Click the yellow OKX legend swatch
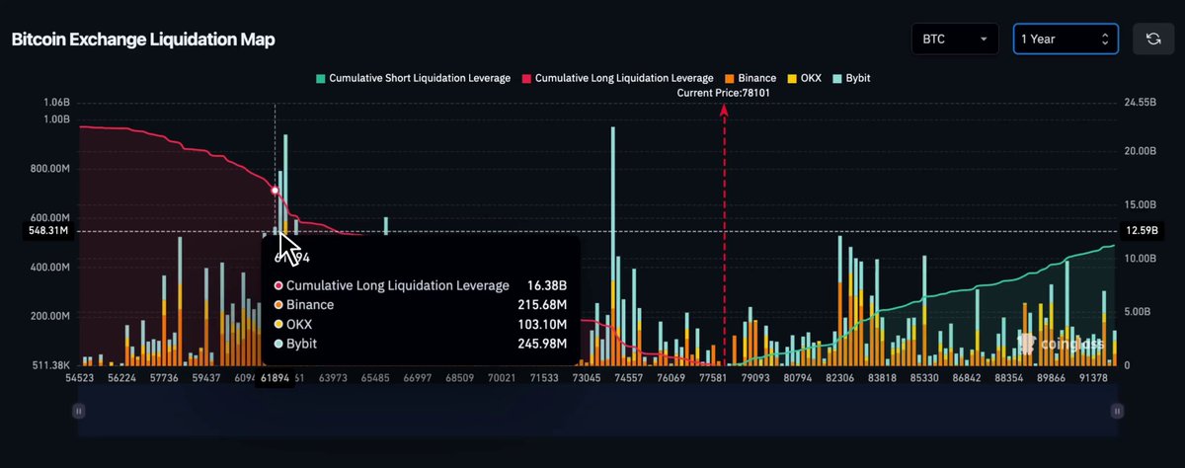The height and width of the screenshot is (468, 1185). pos(791,77)
